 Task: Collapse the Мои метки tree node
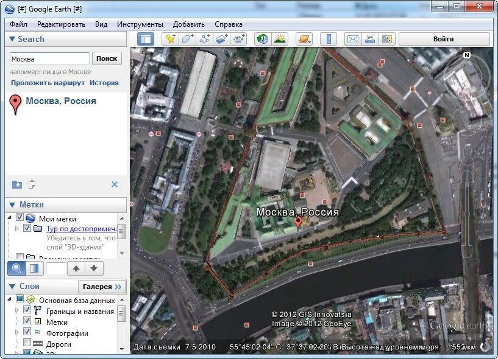[9, 218]
